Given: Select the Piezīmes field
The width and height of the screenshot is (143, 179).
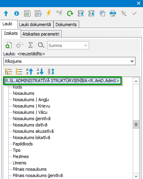Looking at the screenshot, I should (x=21, y=156).
